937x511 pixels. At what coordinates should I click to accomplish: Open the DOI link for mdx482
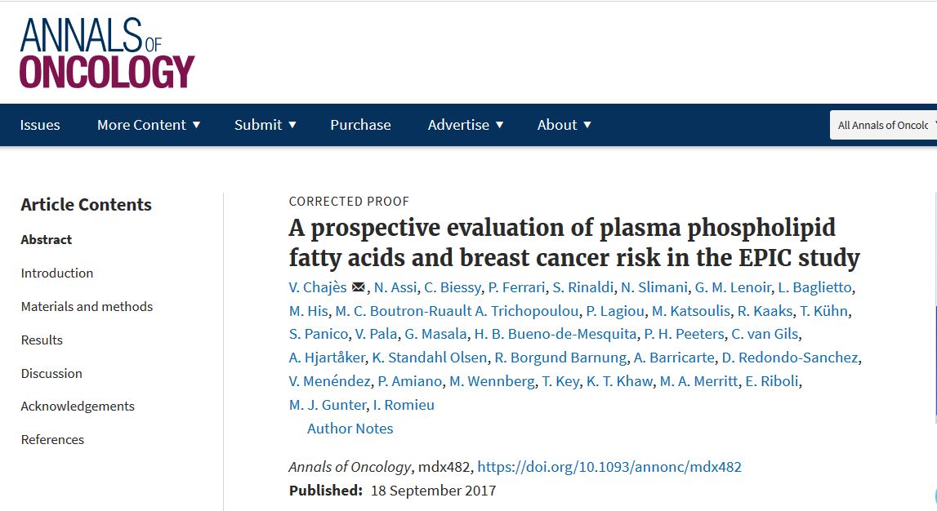coord(609,467)
